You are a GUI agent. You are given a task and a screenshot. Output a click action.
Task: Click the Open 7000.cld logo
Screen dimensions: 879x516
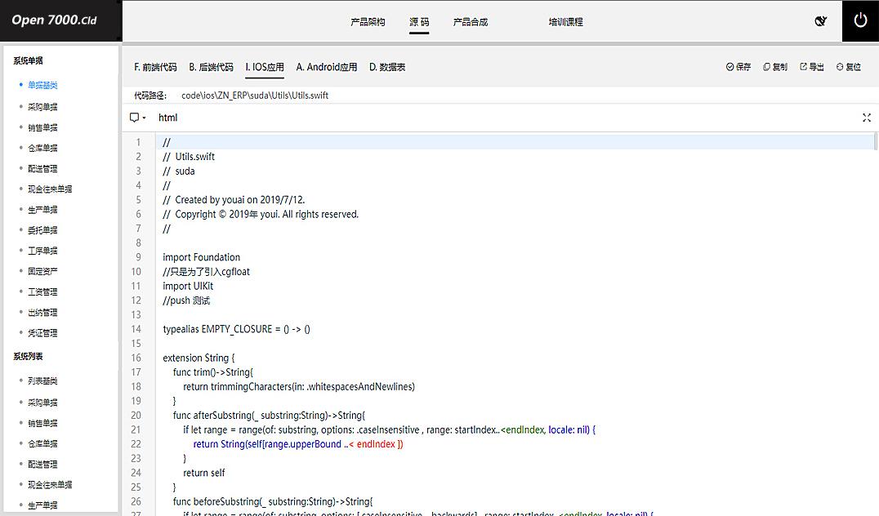pos(55,20)
